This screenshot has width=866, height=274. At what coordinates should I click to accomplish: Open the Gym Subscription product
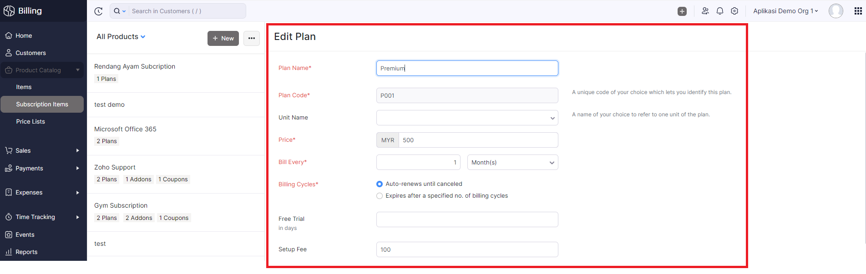point(121,205)
